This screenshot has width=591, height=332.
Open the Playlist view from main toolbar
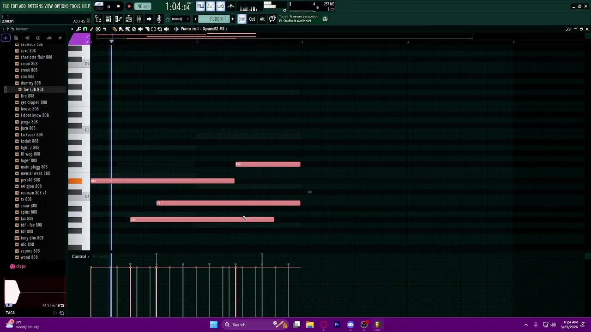(128, 19)
